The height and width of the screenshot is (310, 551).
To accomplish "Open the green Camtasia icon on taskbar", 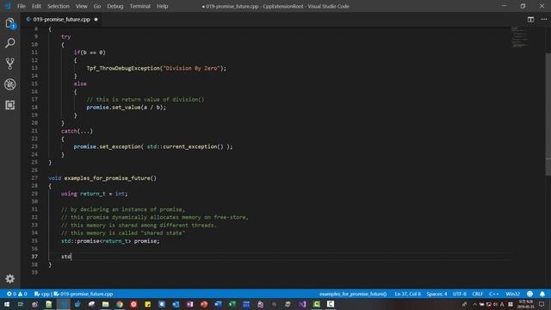I will (x=316, y=304).
